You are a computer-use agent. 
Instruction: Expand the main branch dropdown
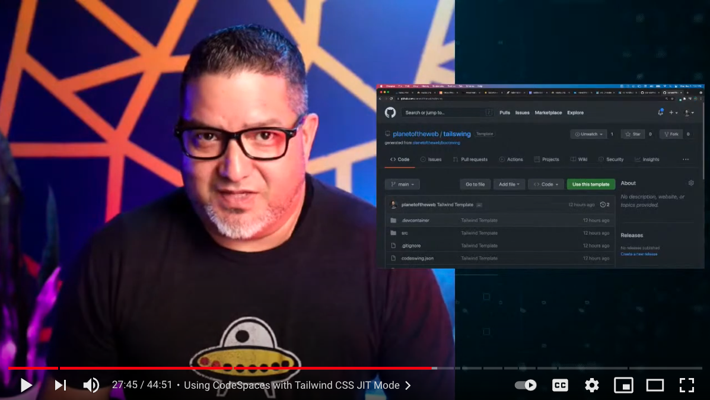pyautogui.click(x=402, y=185)
